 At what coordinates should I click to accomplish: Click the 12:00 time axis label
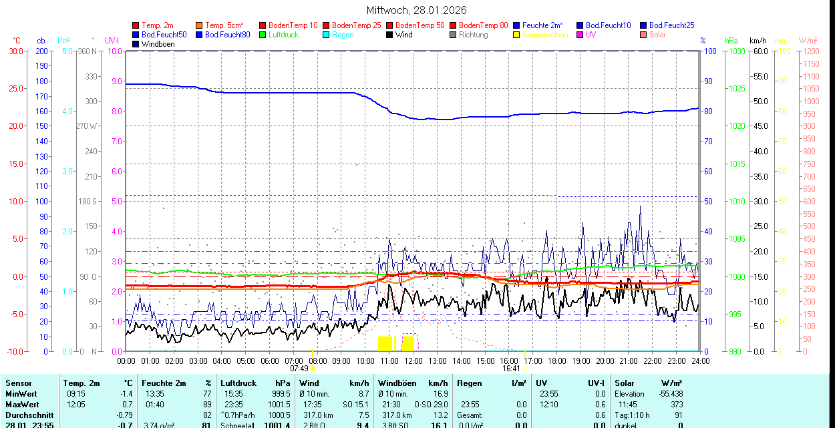(413, 361)
